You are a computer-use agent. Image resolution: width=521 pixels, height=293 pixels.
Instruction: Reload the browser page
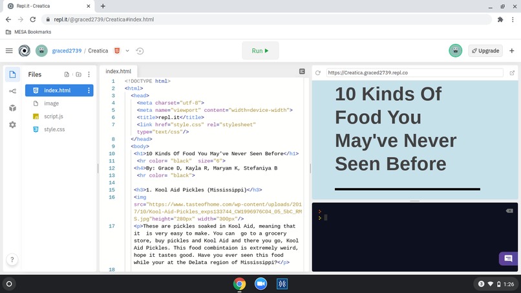32,19
